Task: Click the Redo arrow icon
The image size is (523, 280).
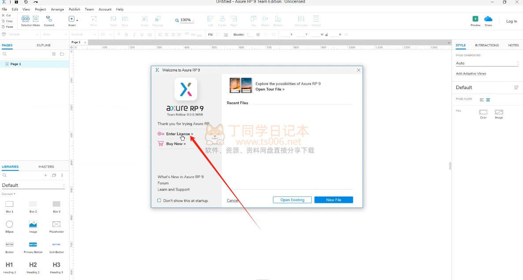Action: 35,2
